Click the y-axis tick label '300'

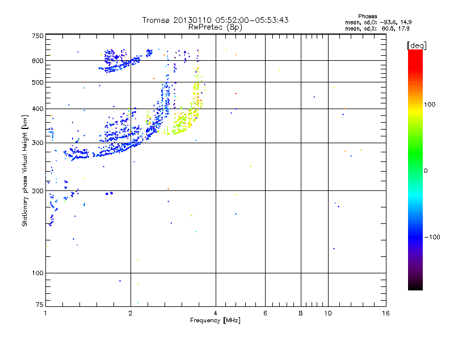(37, 143)
